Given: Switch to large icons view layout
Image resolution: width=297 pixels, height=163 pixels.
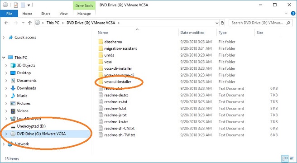Looking at the screenshot, I should 292,158.
